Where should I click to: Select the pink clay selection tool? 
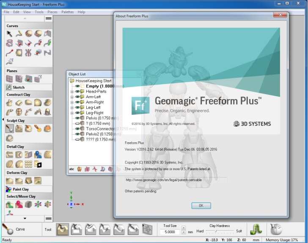[19, 204]
